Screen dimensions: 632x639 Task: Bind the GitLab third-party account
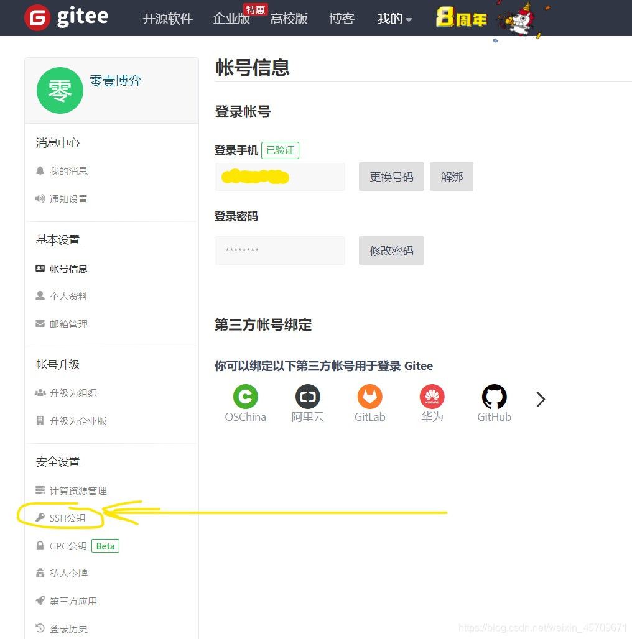click(x=369, y=403)
